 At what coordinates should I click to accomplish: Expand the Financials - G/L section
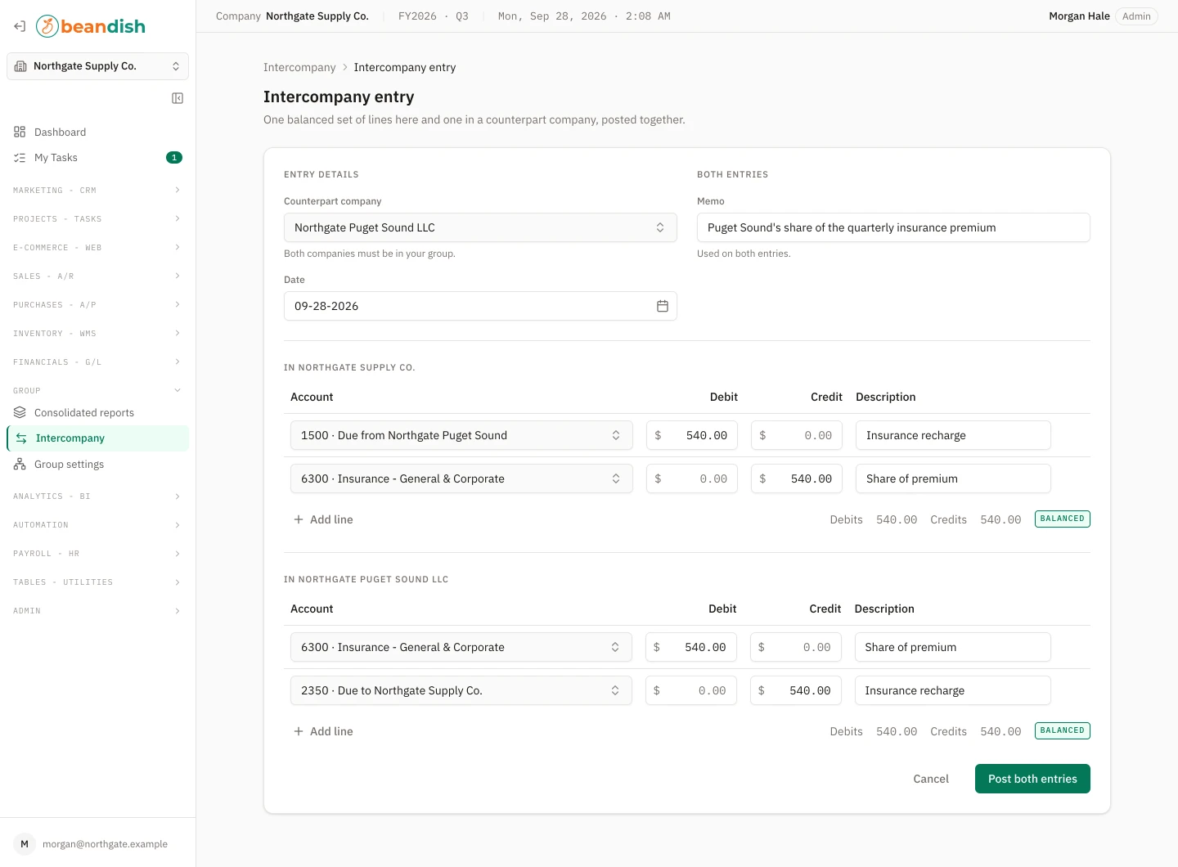[97, 362]
